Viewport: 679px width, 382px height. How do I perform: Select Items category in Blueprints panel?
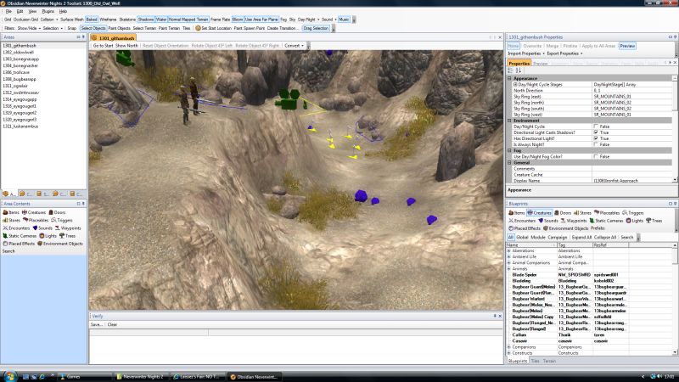click(x=517, y=213)
